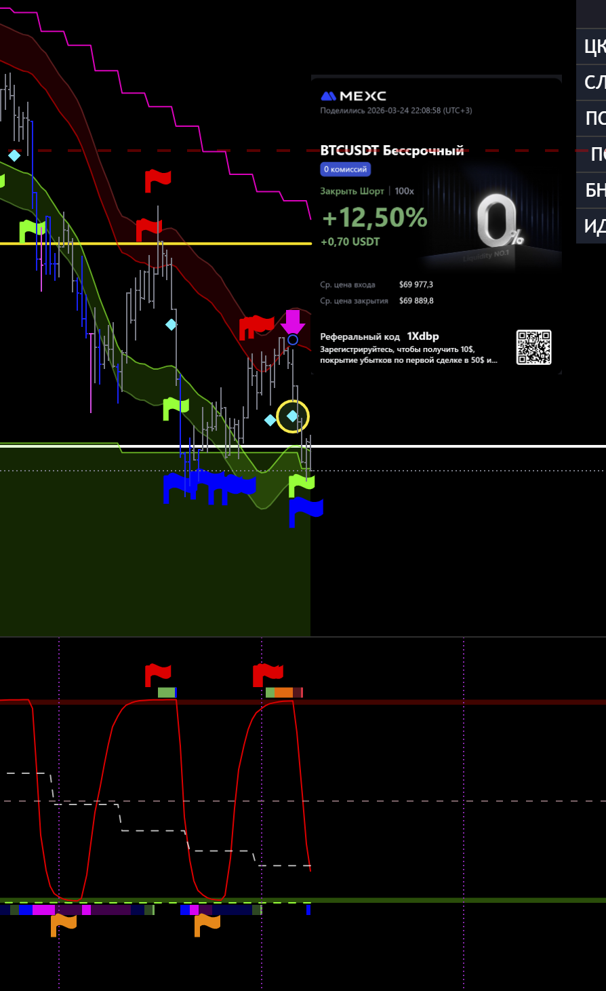606x991 pixels.
Task: Click the green flag on the yellow line
Action: click(32, 231)
